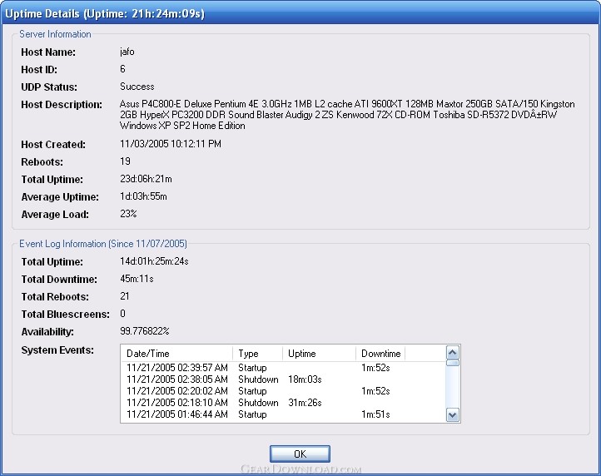
Task: Click the 18m:03s uptime cell
Action: (x=305, y=379)
